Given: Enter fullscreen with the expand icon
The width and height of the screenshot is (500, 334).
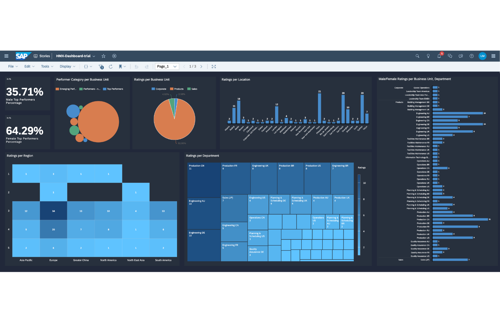Looking at the screenshot, I should tap(214, 66).
